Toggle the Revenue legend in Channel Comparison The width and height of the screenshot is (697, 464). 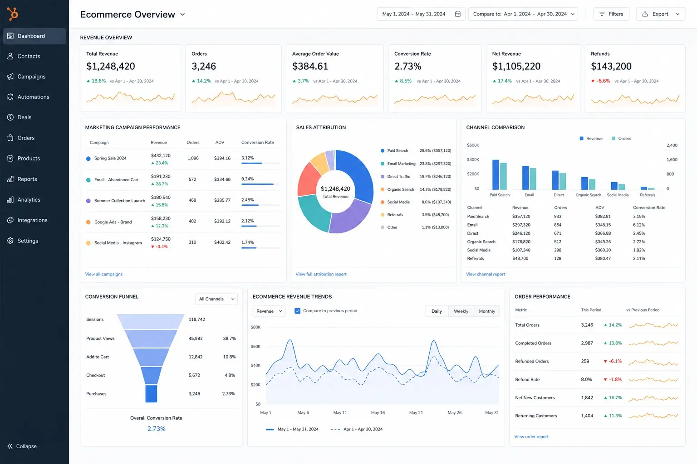(x=591, y=139)
